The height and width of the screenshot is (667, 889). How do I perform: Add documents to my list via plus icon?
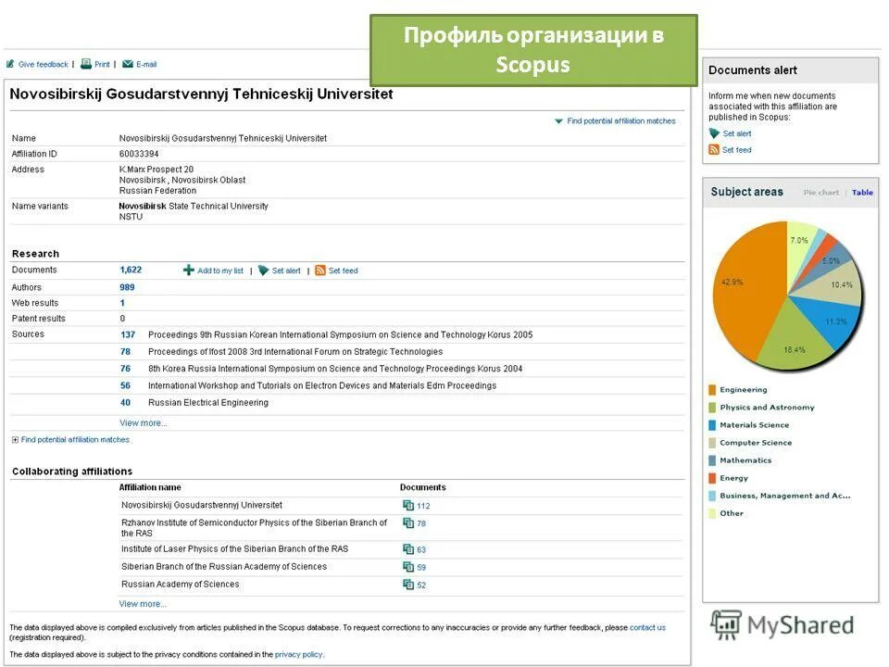tap(190, 270)
